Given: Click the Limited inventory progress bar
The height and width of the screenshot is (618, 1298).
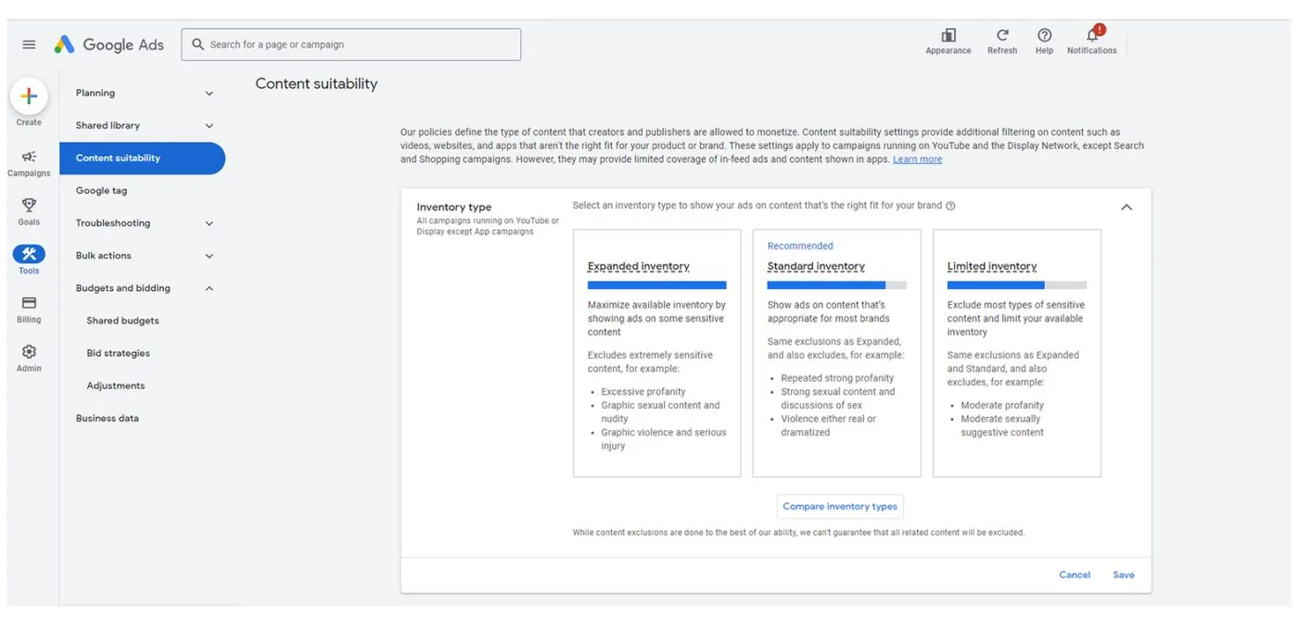Looking at the screenshot, I should coord(1017,285).
